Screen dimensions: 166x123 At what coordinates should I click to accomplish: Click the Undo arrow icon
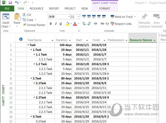[x=17, y=2]
